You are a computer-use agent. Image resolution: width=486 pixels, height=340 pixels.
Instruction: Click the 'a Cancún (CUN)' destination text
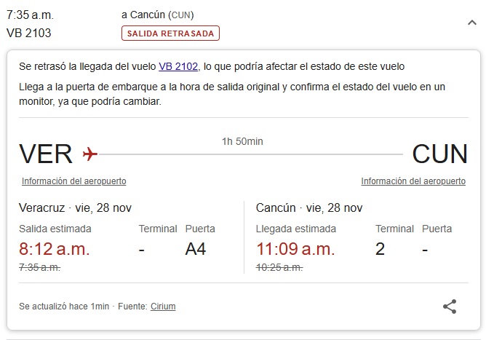(158, 15)
